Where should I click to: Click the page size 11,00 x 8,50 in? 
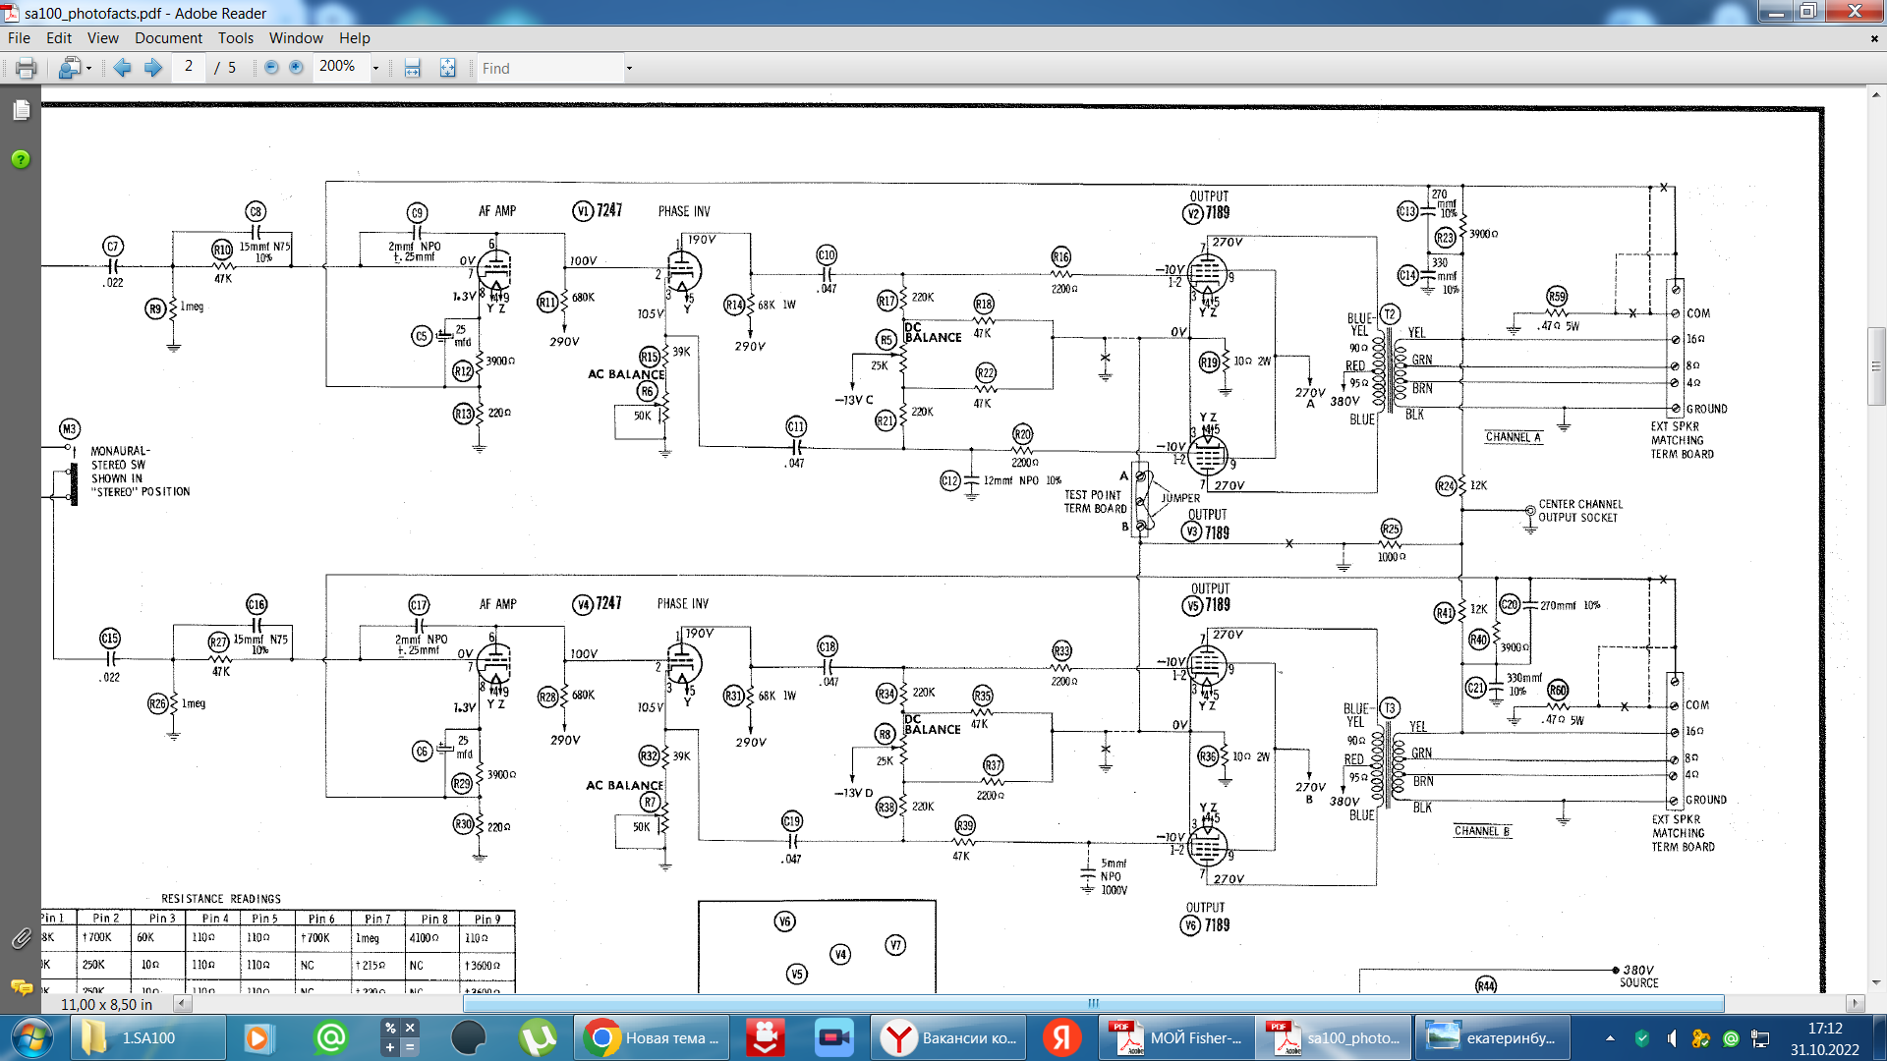coord(106,1004)
